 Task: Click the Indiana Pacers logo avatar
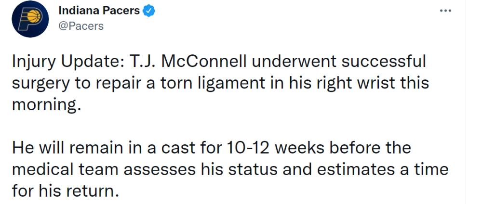[30, 19]
